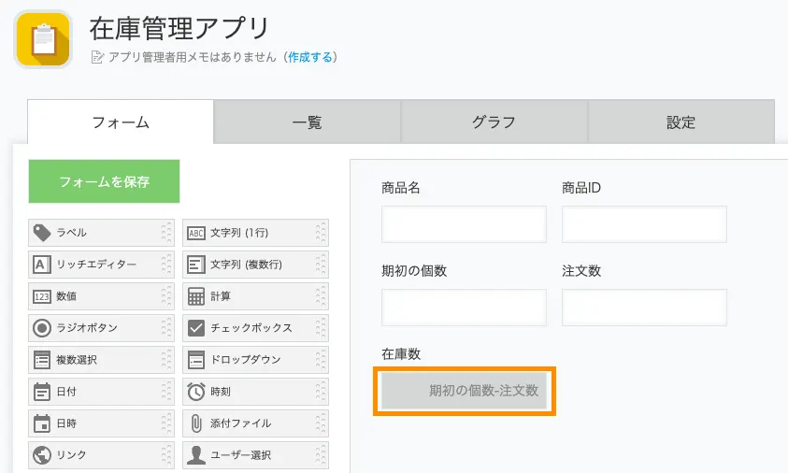Select the Rich Editor (リッチエディター) icon
Viewport: 788px width, 473px height.
[x=41, y=265]
